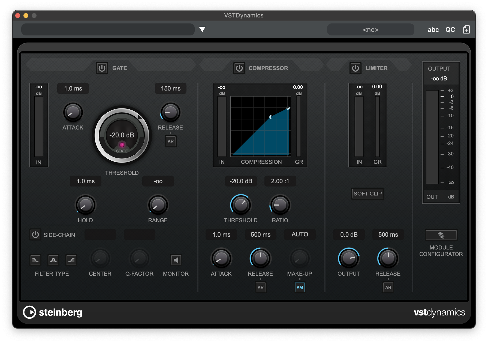Toggle the Limiter module power button
488x343 pixels.
(x=355, y=68)
